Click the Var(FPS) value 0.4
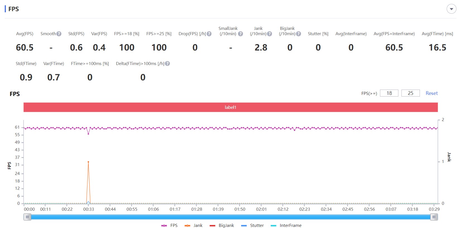The width and height of the screenshot is (462, 228). tap(99, 47)
